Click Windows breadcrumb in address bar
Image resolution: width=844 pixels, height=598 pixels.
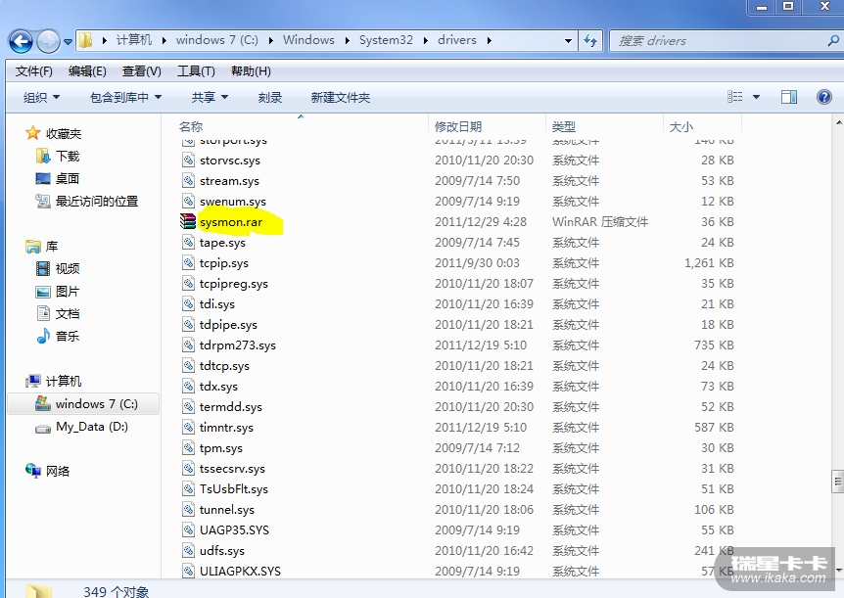[308, 40]
